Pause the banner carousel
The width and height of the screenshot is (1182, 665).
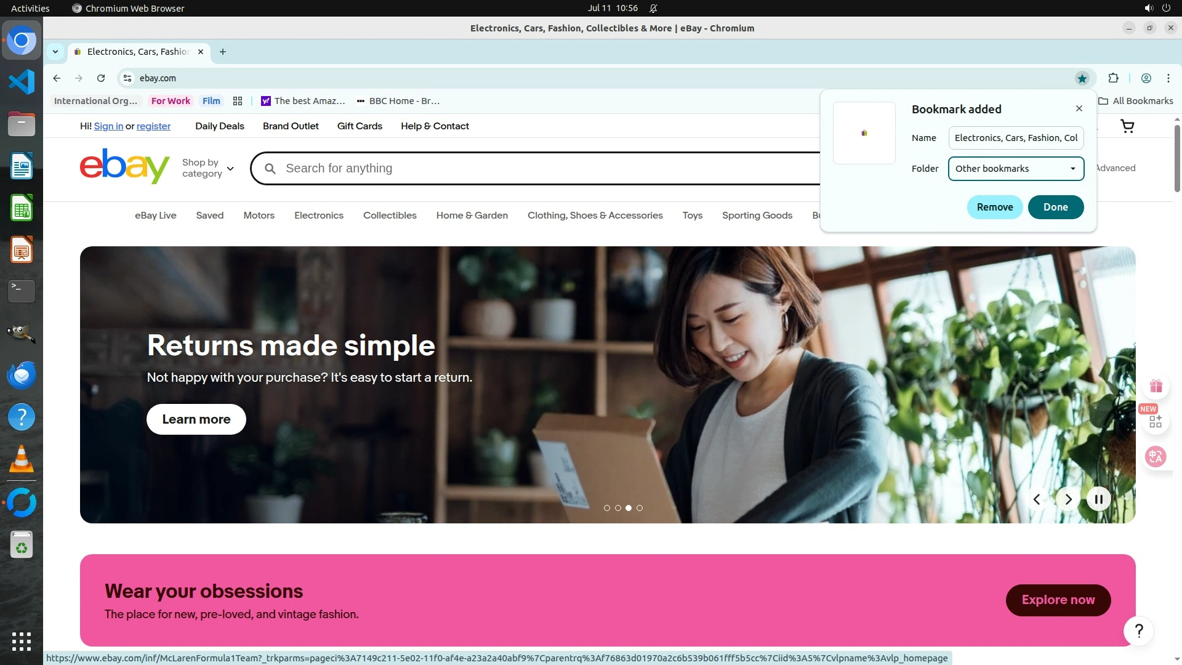pyautogui.click(x=1098, y=499)
